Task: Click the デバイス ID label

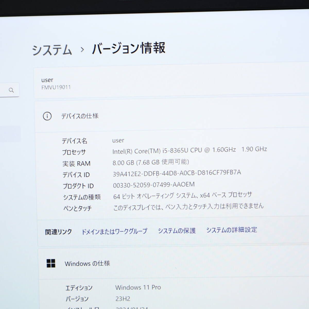Action: (76, 175)
